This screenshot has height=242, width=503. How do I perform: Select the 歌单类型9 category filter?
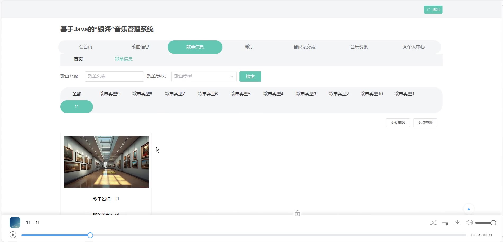(x=109, y=94)
